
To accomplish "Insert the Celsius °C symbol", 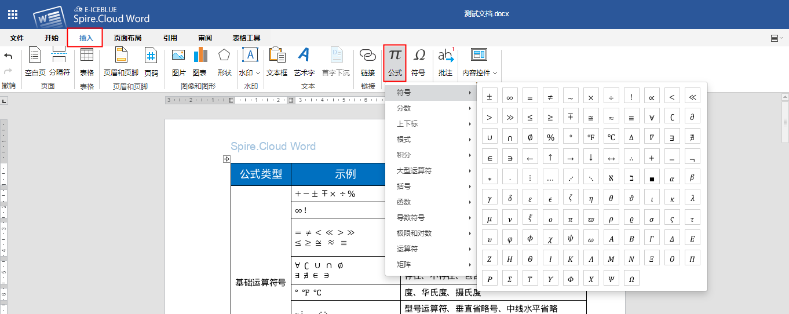I will (611, 137).
